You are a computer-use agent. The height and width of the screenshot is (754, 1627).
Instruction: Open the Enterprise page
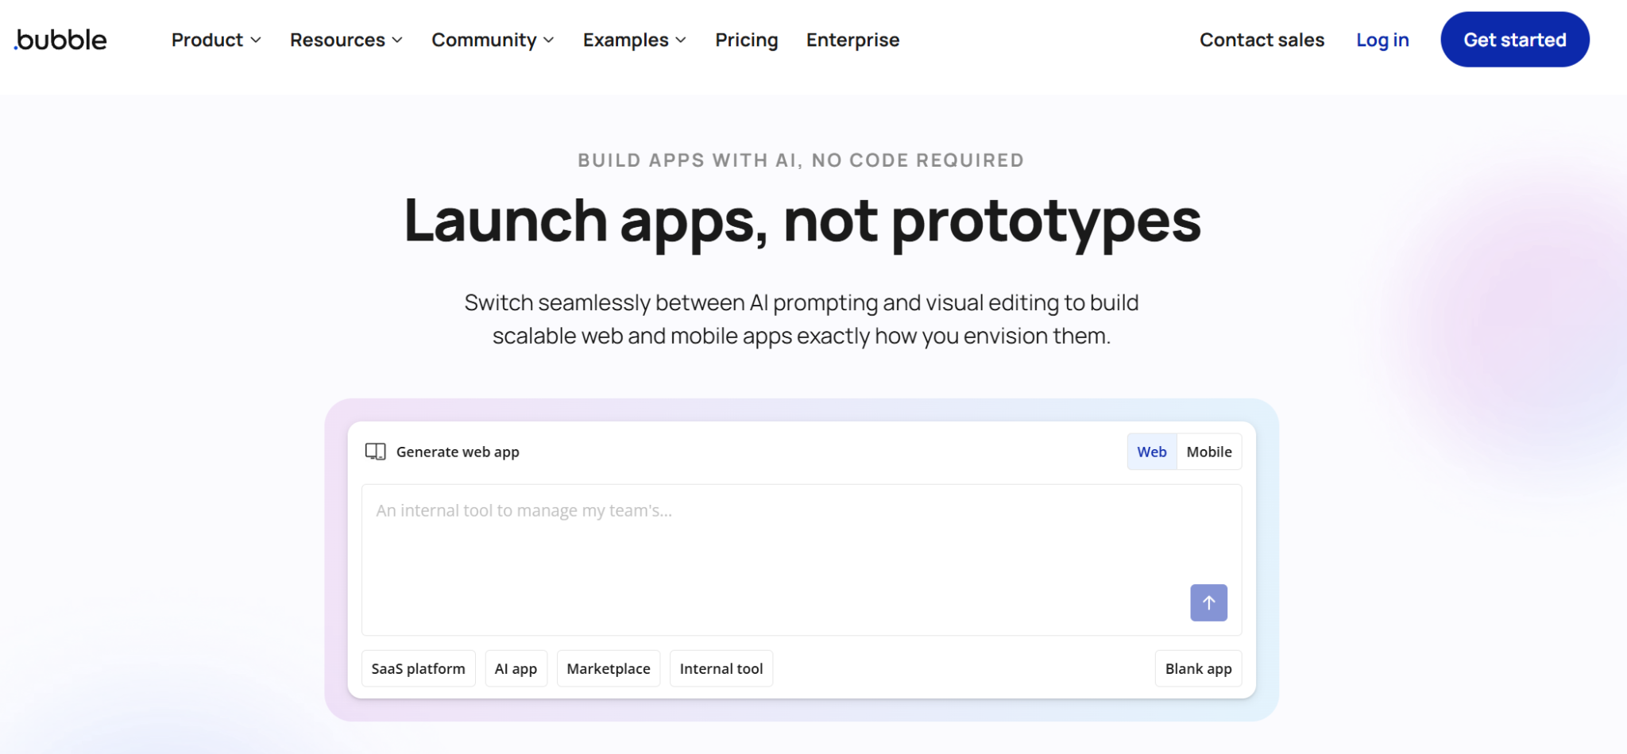(852, 40)
